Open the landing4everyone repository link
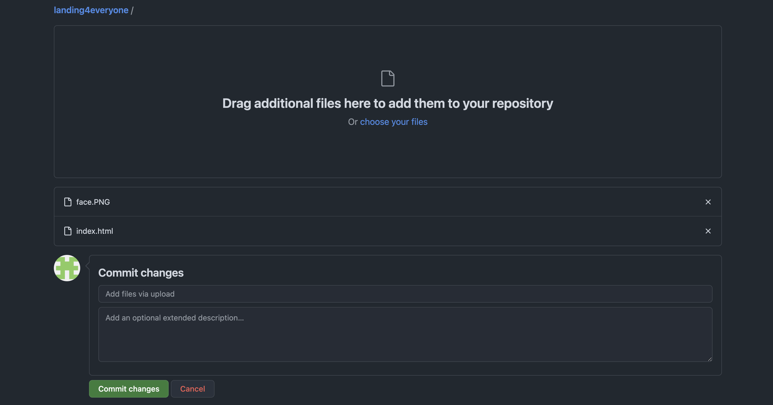Viewport: 773px width, 405px height. [x=91, y=10]
